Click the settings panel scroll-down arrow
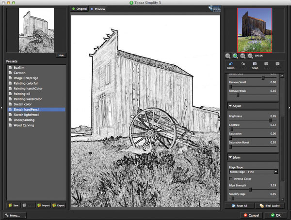 [x=282, y=199]
